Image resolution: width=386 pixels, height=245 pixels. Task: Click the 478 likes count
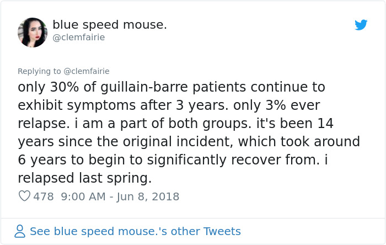pos(44,196)
